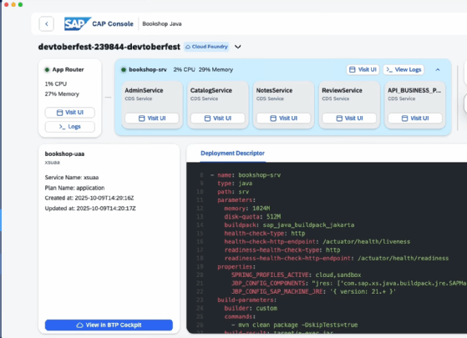Click the buildpack sap_java_buildpack_jakarta line
Viewport: 467px width, 338px height.
pyautogui.click(x=289, y=225)
